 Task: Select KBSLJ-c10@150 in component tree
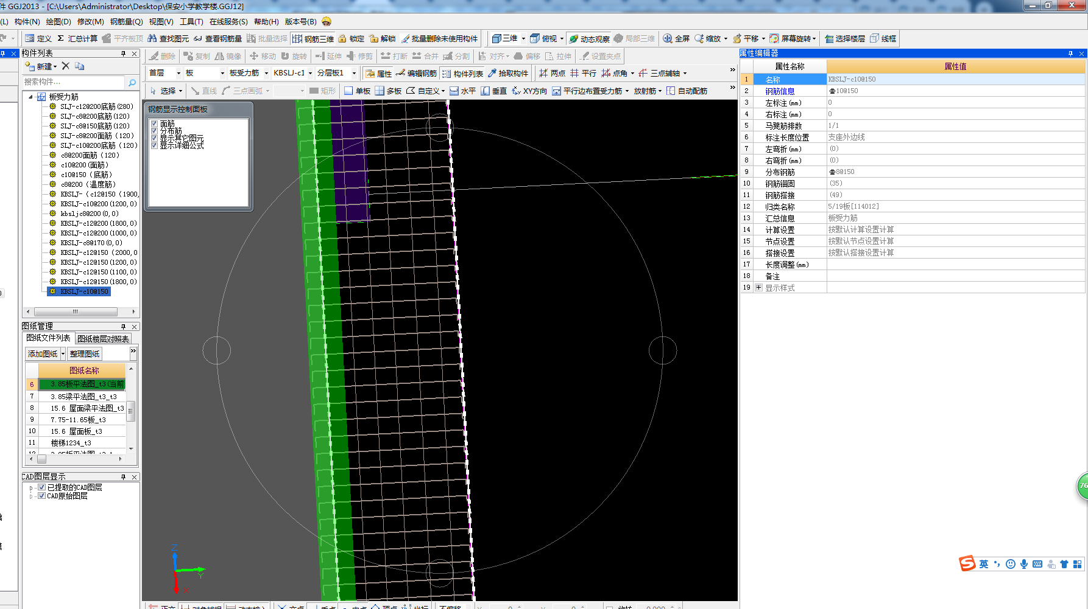click(84, 291)
